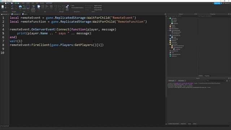The height and width of the screenshot is (130, 231).
Task: Switch to the TEST ribbon tab
Action: click(33, 3)
